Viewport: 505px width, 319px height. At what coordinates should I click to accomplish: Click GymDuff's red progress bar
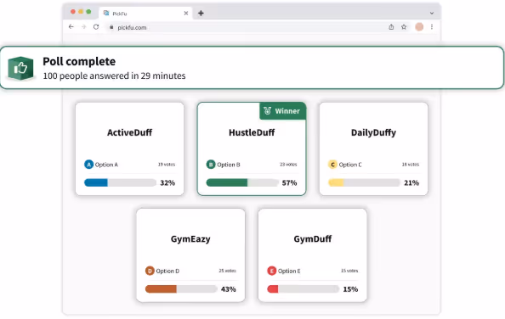pyautogui.click(x=303, y=289)
